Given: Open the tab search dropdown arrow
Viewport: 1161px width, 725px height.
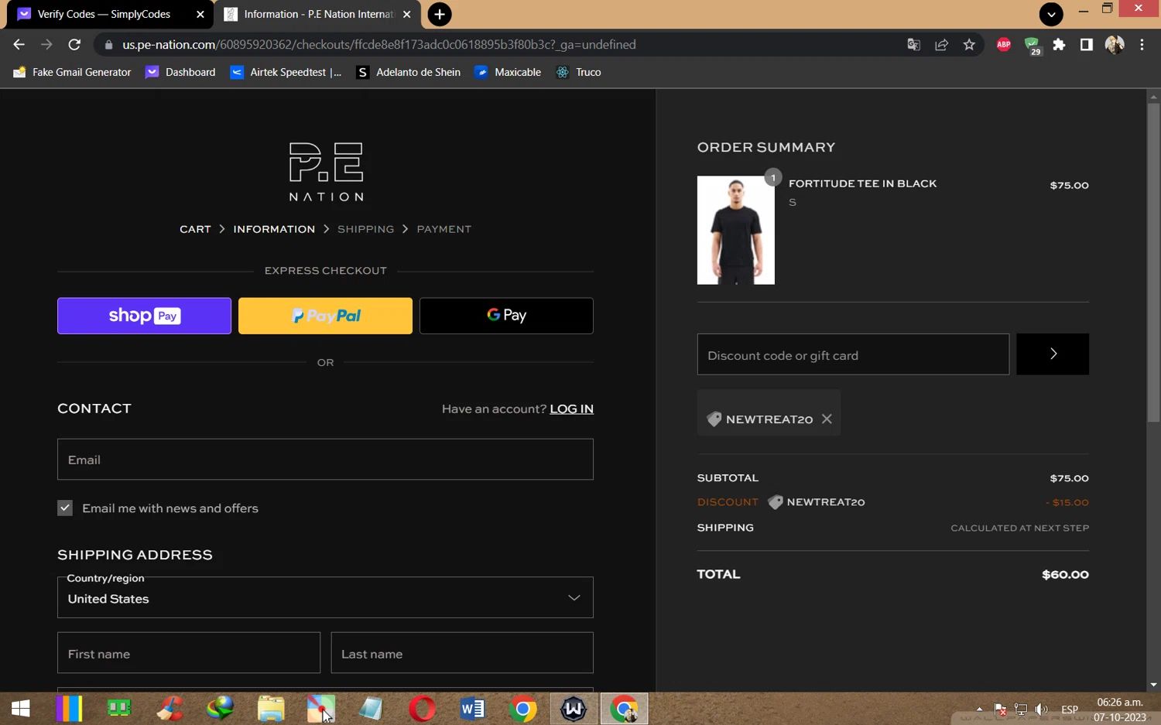Looking at the screenshot, I should (x=1051, y=14).
